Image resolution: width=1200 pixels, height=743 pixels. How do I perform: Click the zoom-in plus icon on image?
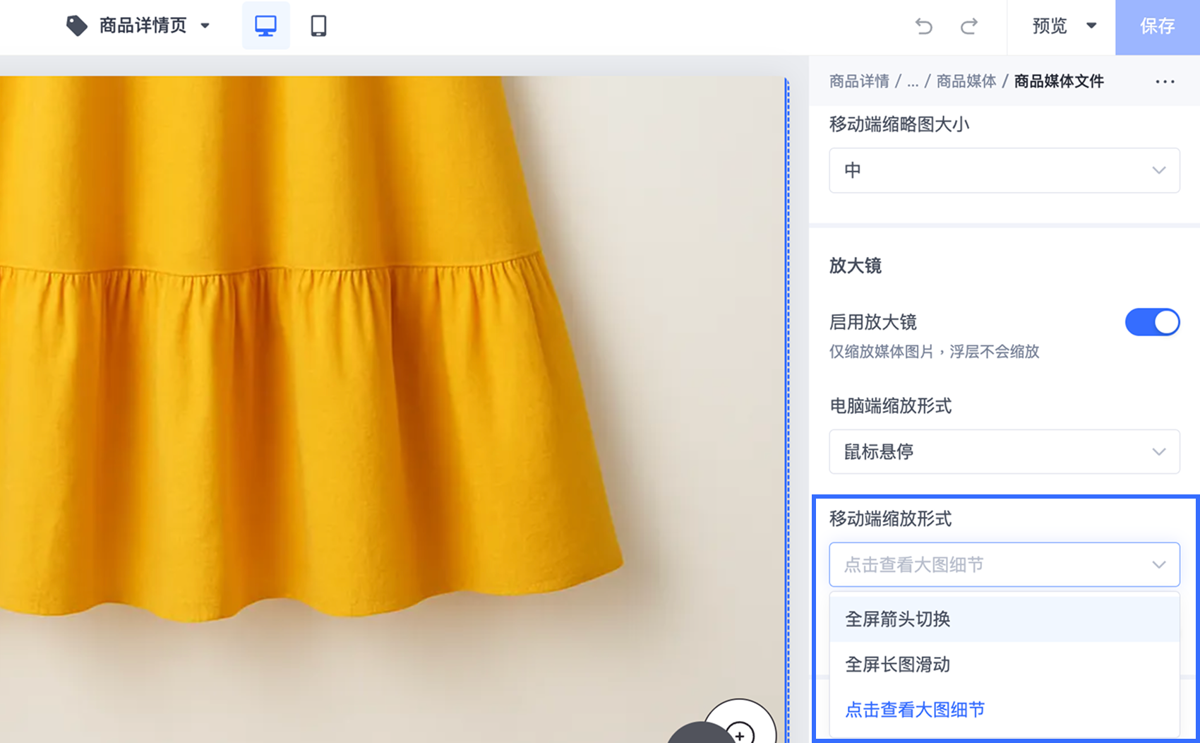pos(739,735)
